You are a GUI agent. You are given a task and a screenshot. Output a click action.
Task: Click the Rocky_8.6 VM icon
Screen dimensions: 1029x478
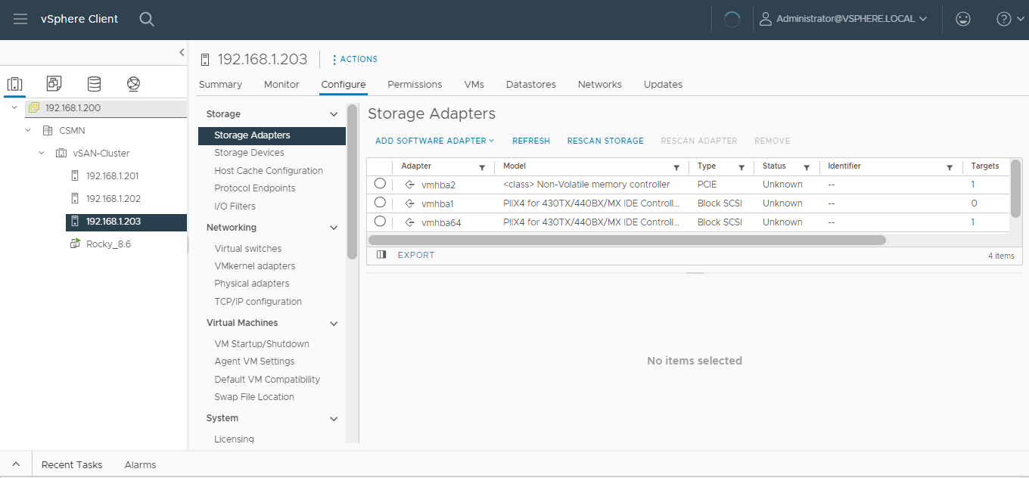pyautogui.click(x=75, y=244)
